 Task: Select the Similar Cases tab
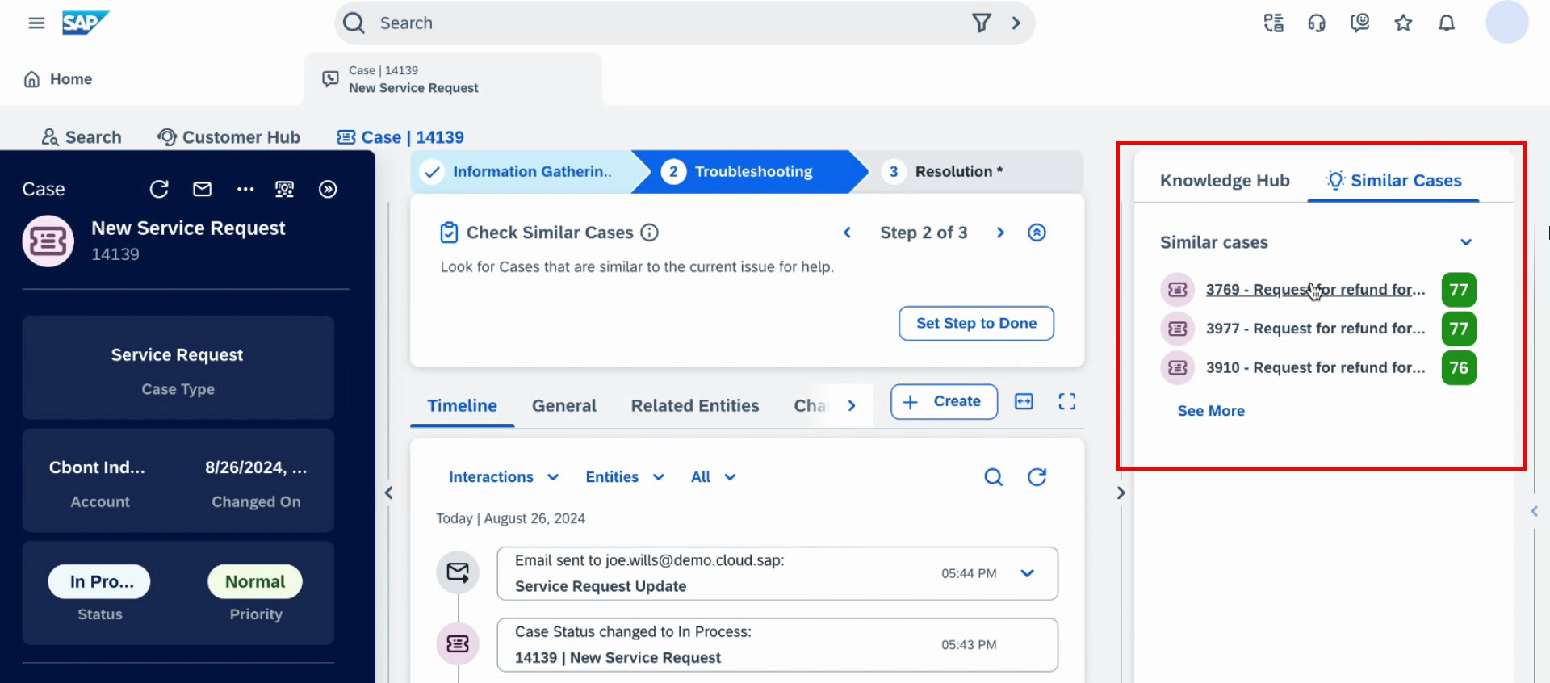coord(1393,180)
